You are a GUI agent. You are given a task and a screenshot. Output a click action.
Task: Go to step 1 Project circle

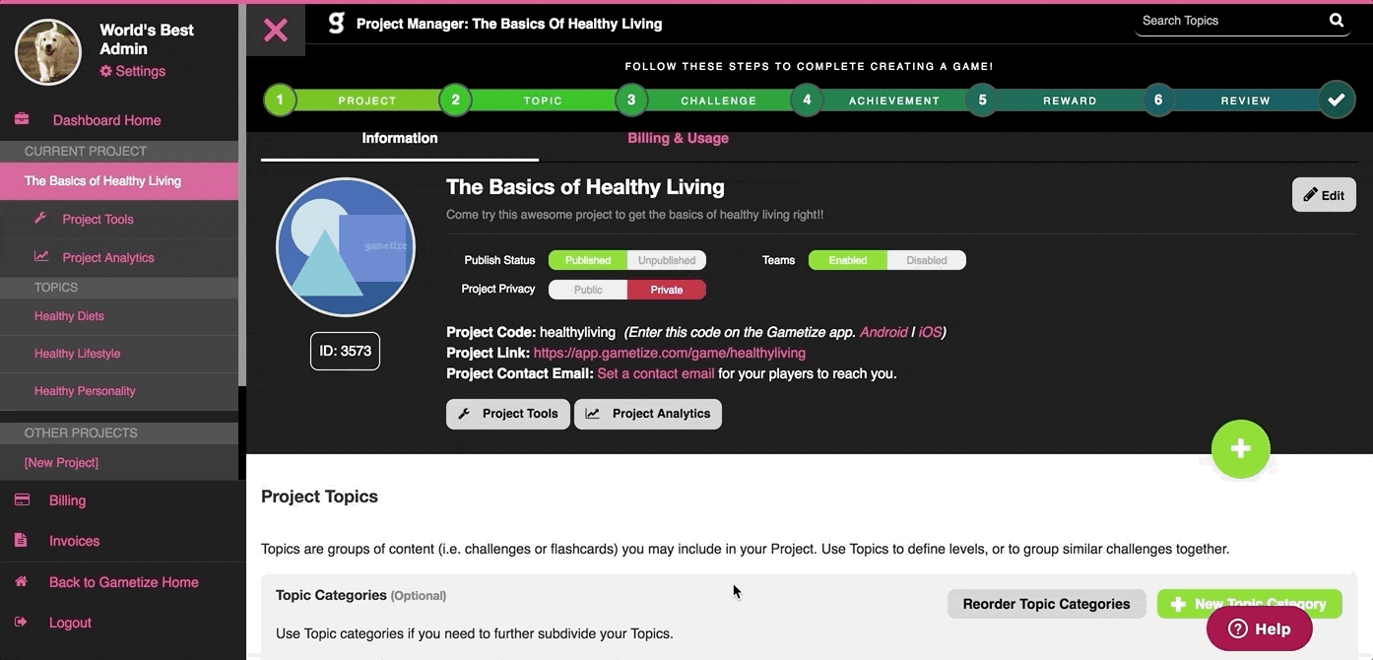click(280, 99)
